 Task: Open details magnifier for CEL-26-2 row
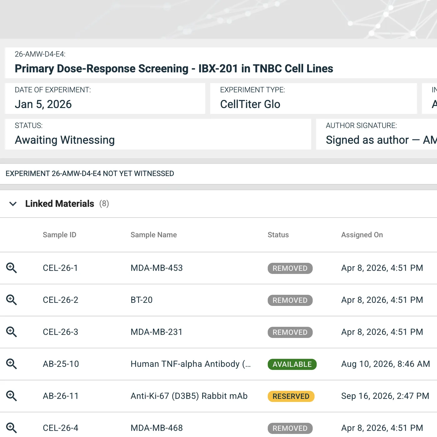(12, 300)
